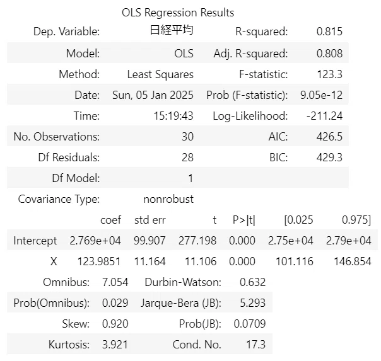Click the OLS Regression Results title
The image size is (381, 361).
point(178,13)
